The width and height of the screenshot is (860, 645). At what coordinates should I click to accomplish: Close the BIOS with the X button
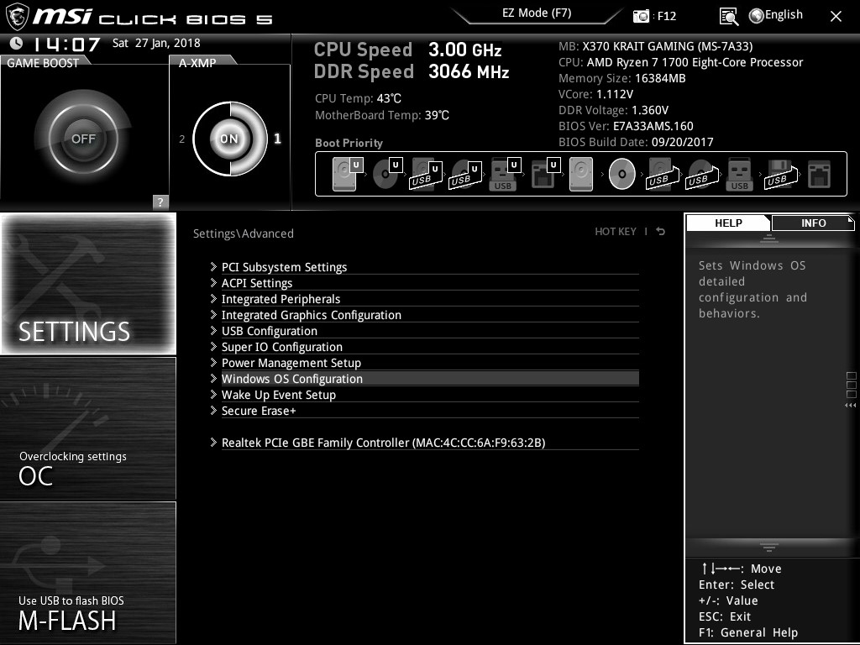[836, 17]
